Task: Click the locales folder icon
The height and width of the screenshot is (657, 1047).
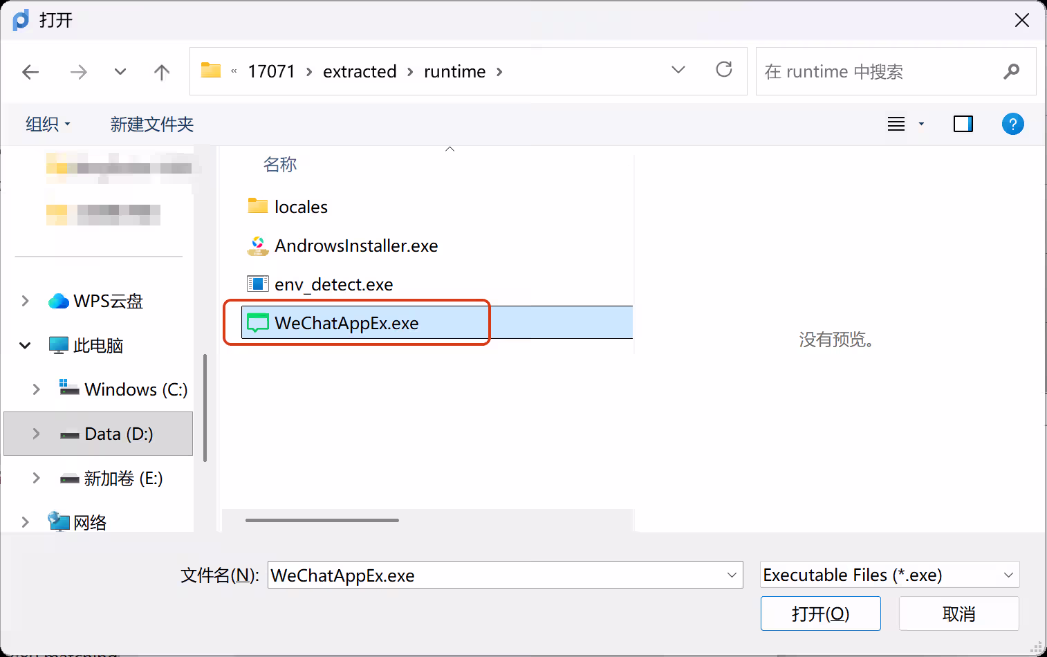Action: click(258, 206)
